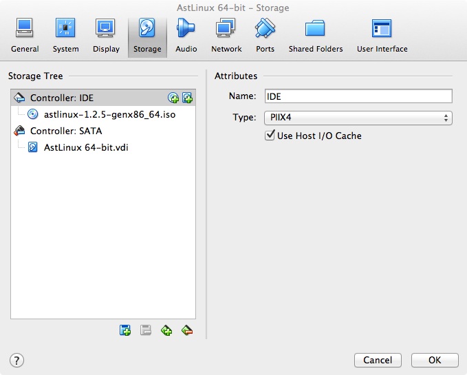
Task: Select Controller: IDE in storage tree
Action: click(103, 98)
